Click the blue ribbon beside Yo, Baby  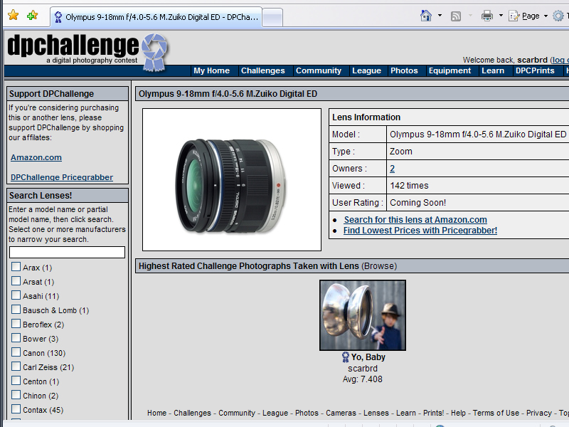click(346, 357)
